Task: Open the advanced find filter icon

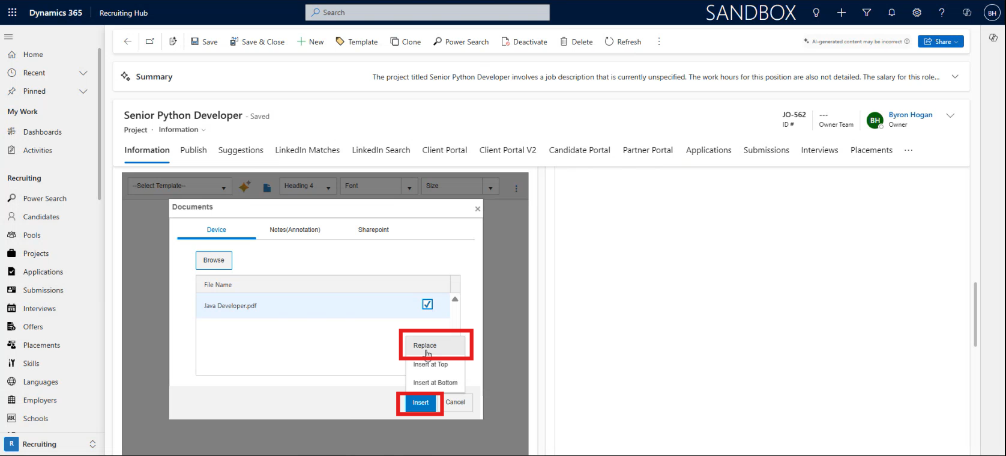Action: tap(867, 13)
